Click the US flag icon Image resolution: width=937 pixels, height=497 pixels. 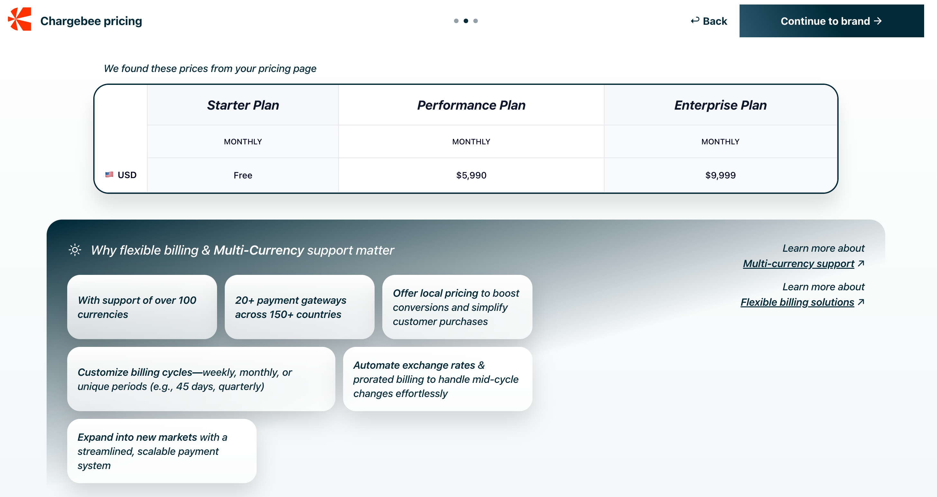click(109, 175)
